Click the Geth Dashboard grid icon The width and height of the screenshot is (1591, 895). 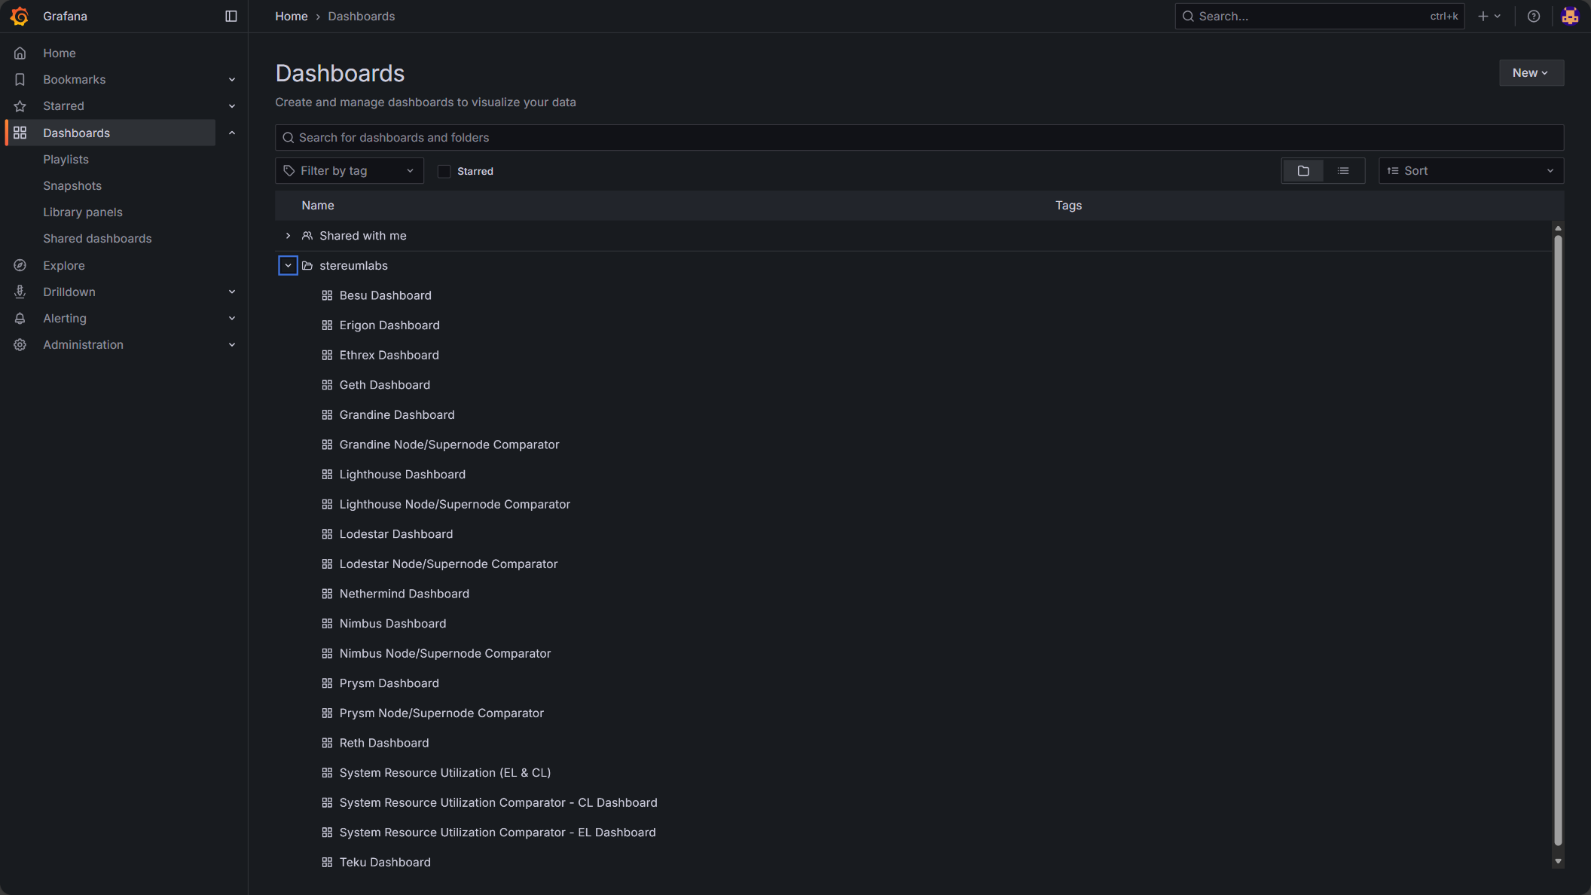point(327,385)
